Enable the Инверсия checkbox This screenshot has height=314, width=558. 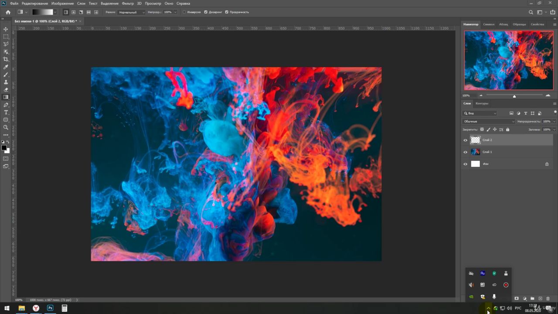click(x=184, y=12)
